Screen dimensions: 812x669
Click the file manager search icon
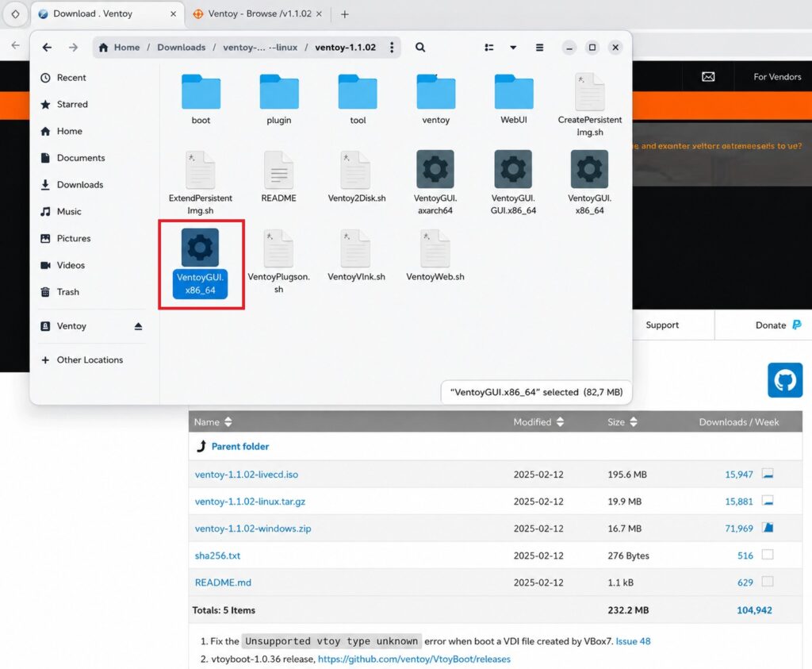click(x=420, y=47)
